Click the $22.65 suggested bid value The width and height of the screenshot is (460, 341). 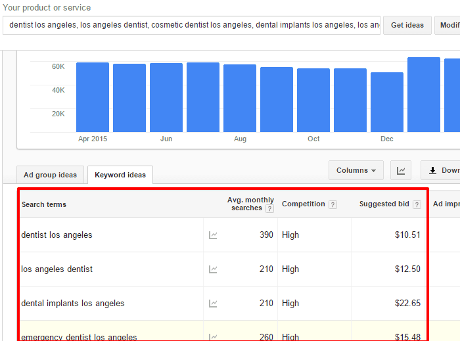407,303
